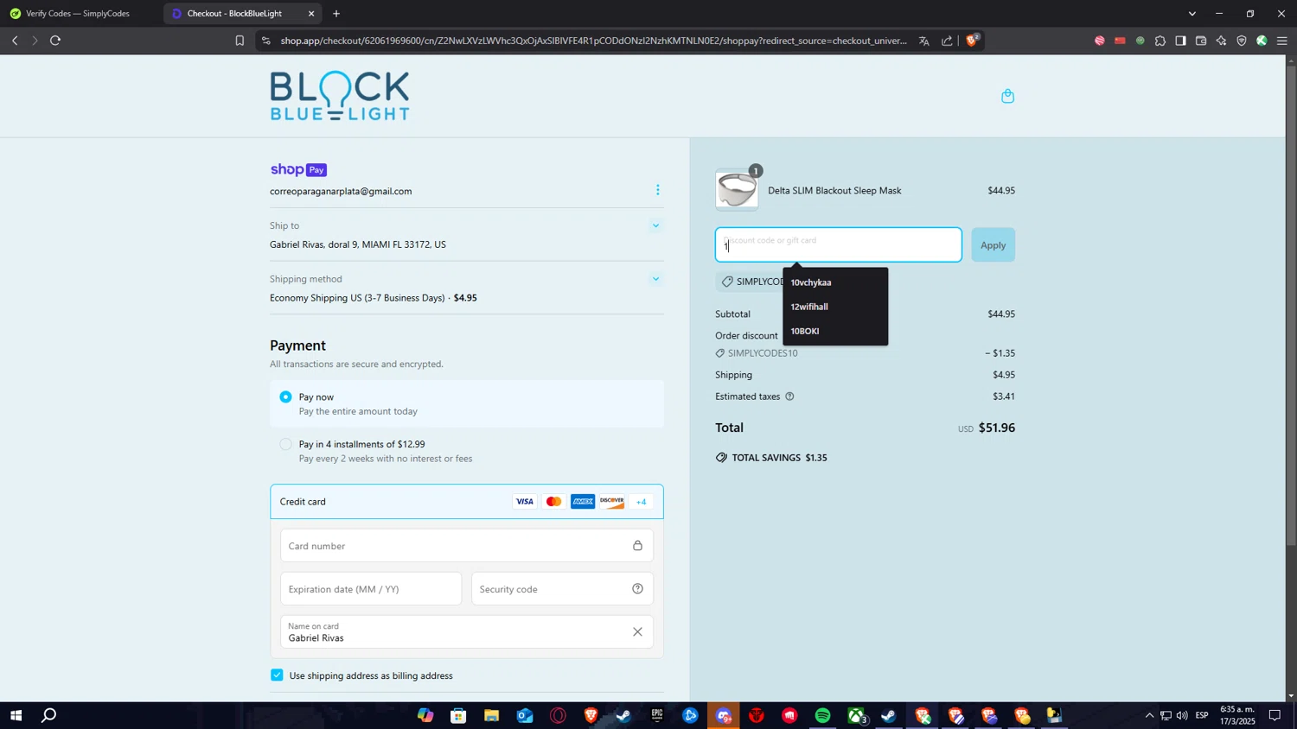1297x729 pixels.
Task: Click the Shop Pay logo
Action: tap(298, 169)
